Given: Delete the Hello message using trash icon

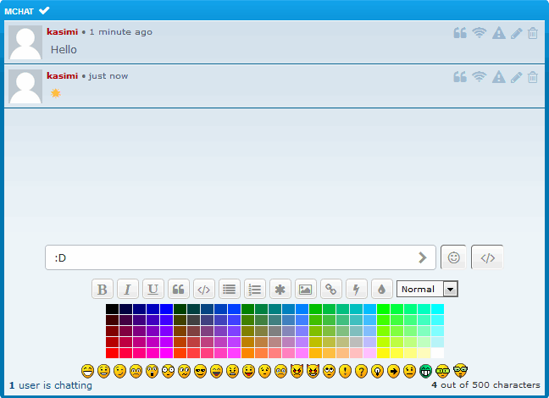Looking at the screenshot, I should pos(532,33).
